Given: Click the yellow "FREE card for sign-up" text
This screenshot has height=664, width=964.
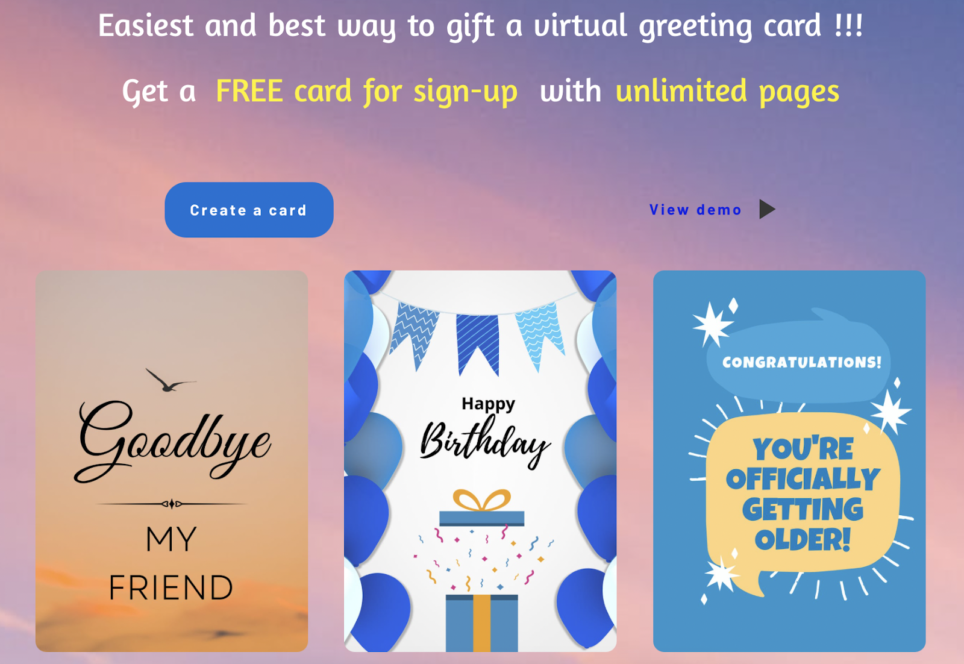Looking at the screenshot, I should [x=366, y=92].
